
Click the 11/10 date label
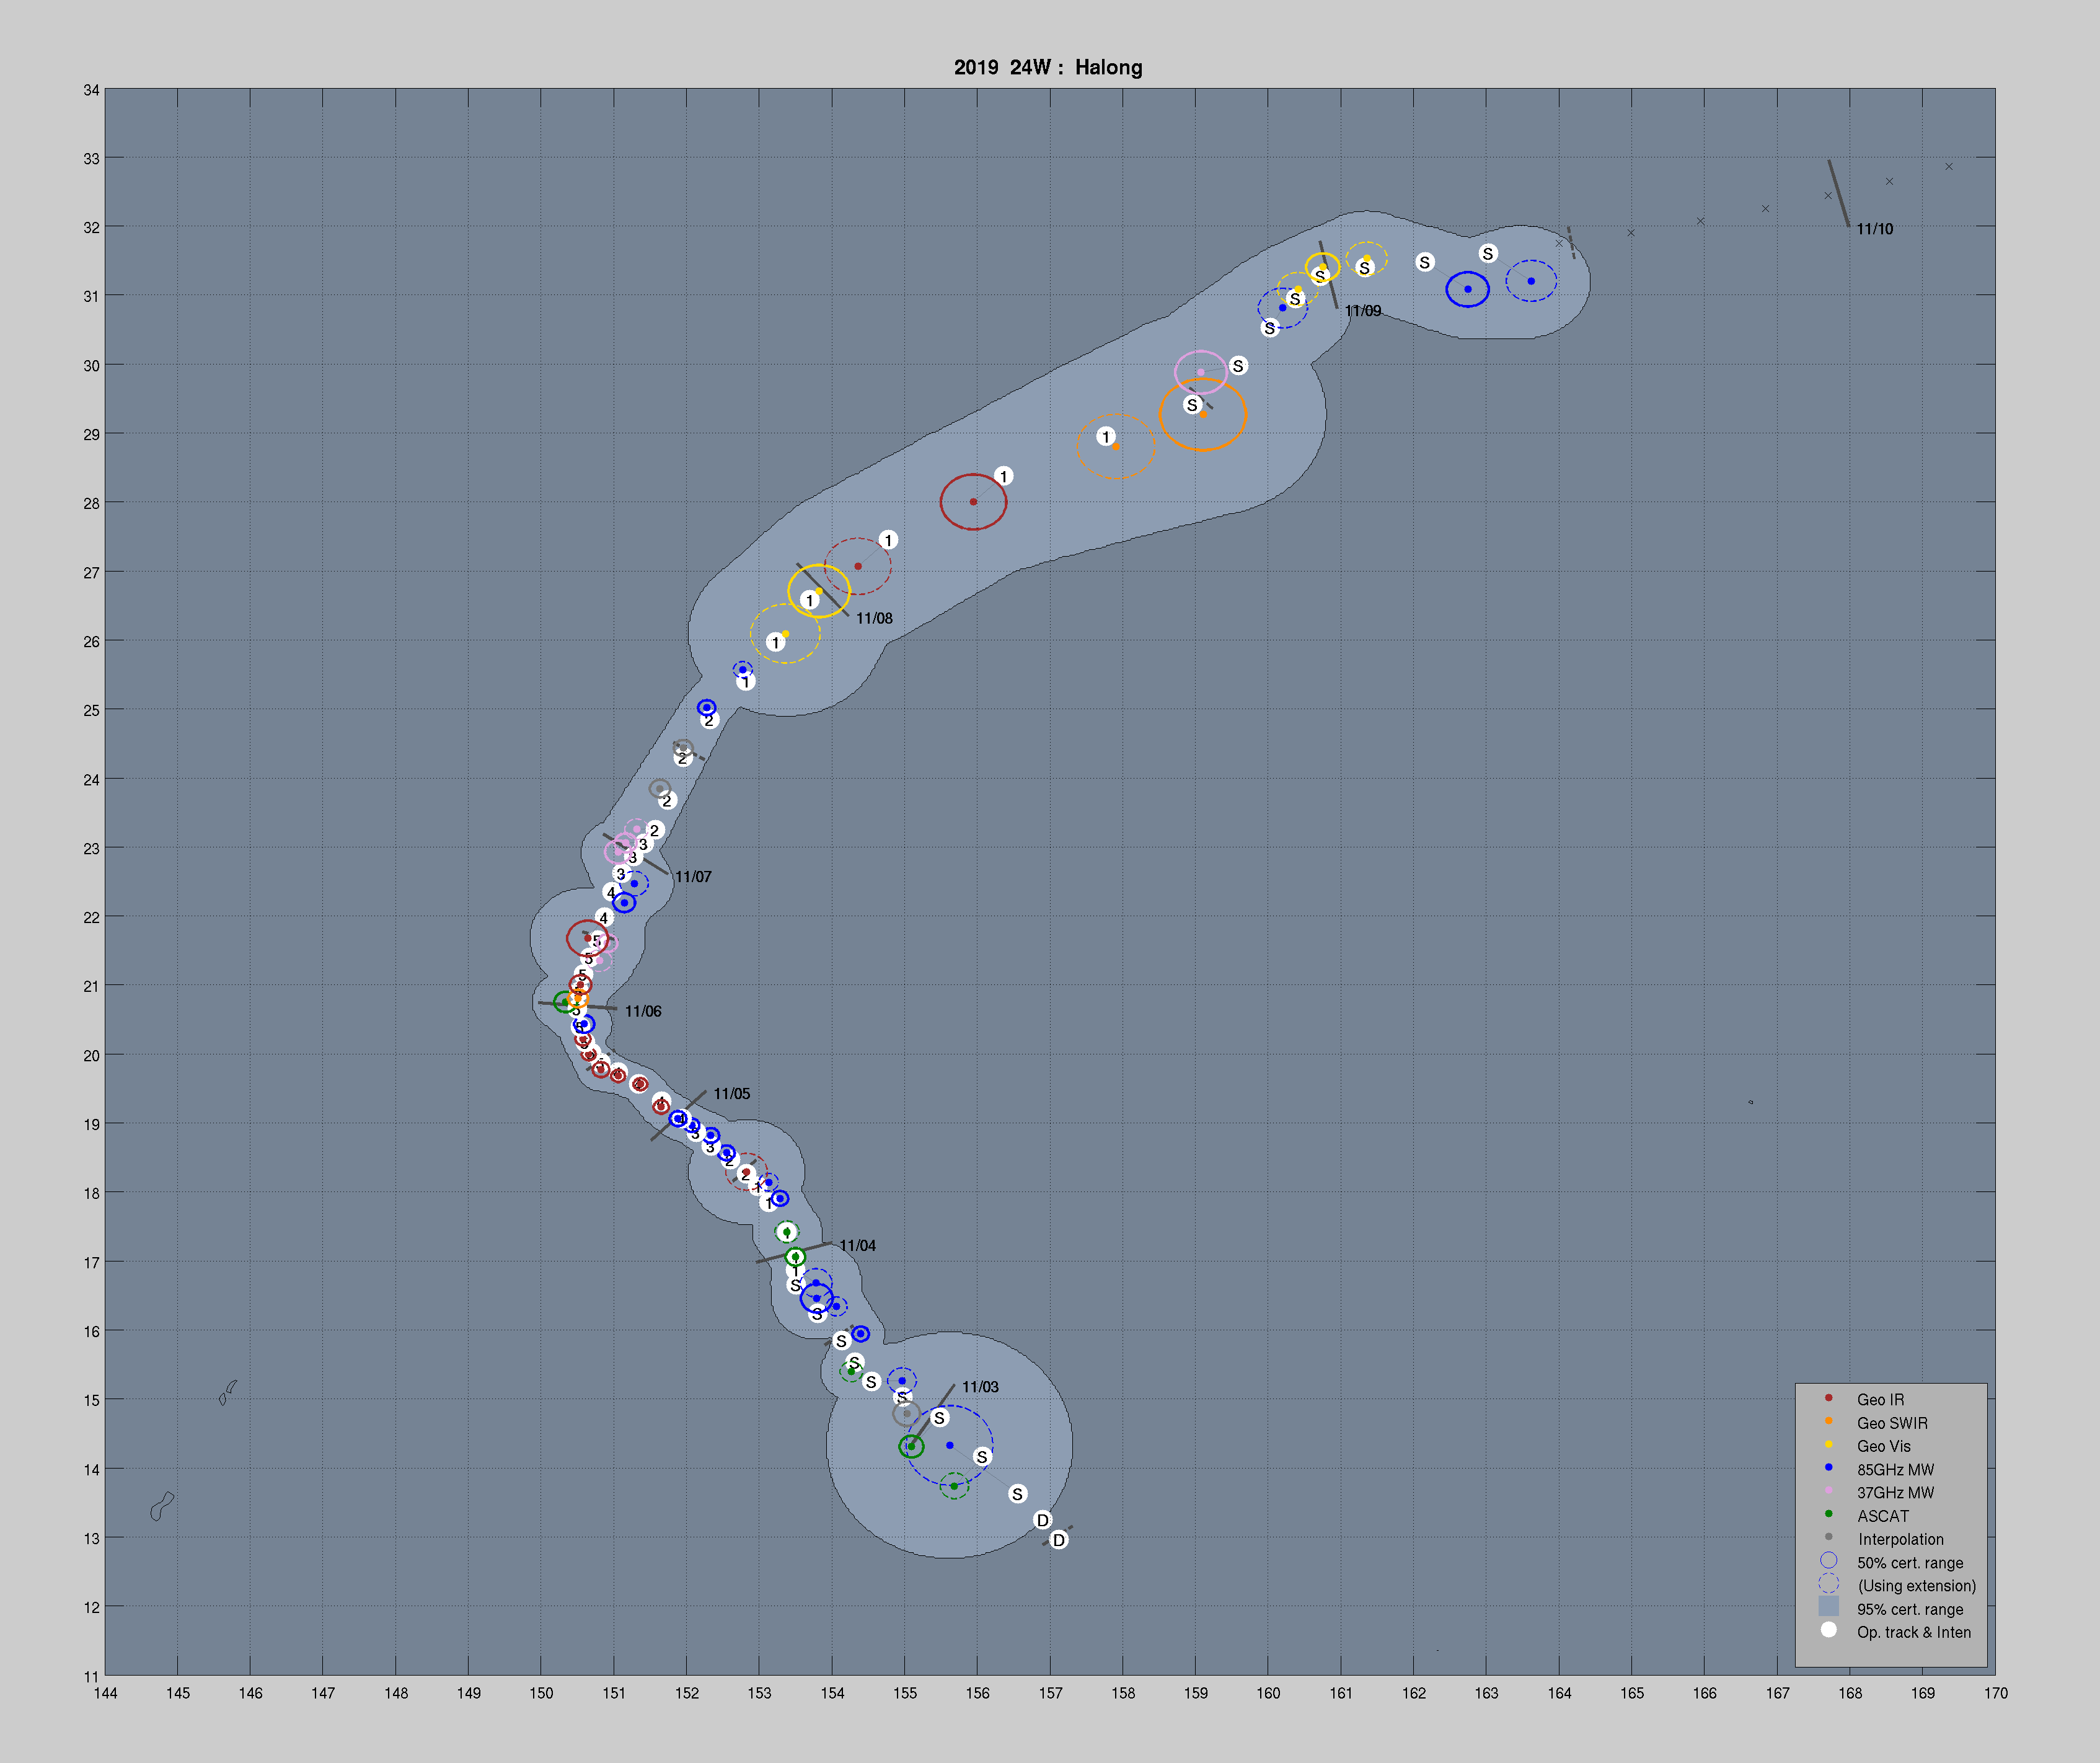1874,229
